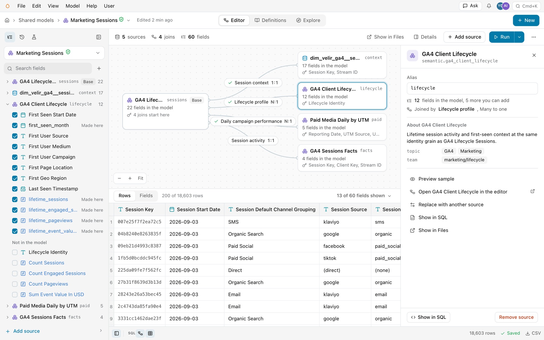The height and width of the screenshot is (340, 544).
Task: Expand GA4 Sessions Facts tree
Action: click(x=8, y=317)
